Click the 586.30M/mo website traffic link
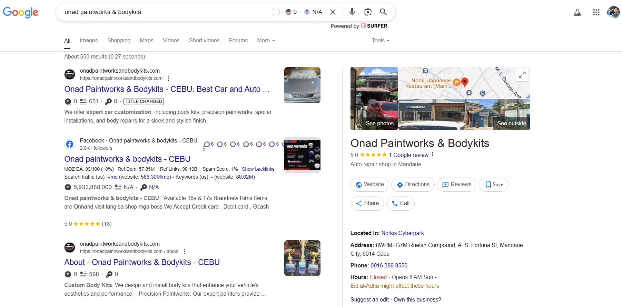 156,177
